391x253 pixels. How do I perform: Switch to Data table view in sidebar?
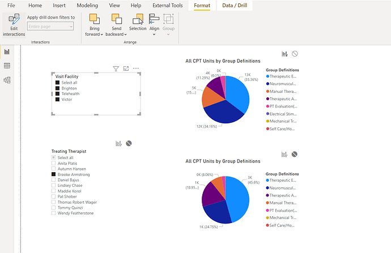(x=7, y=66)
